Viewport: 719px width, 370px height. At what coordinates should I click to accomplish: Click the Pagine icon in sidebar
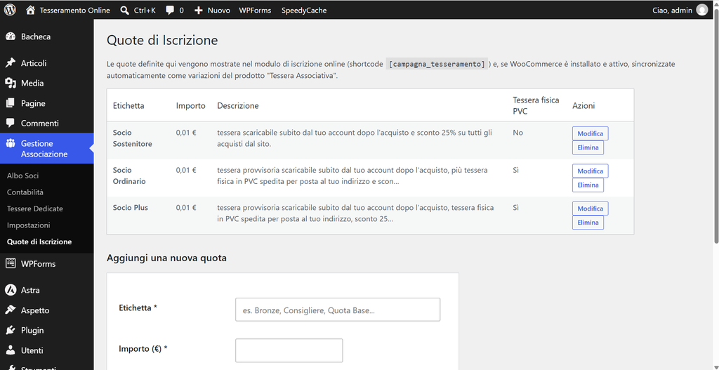tap(11, 104)
